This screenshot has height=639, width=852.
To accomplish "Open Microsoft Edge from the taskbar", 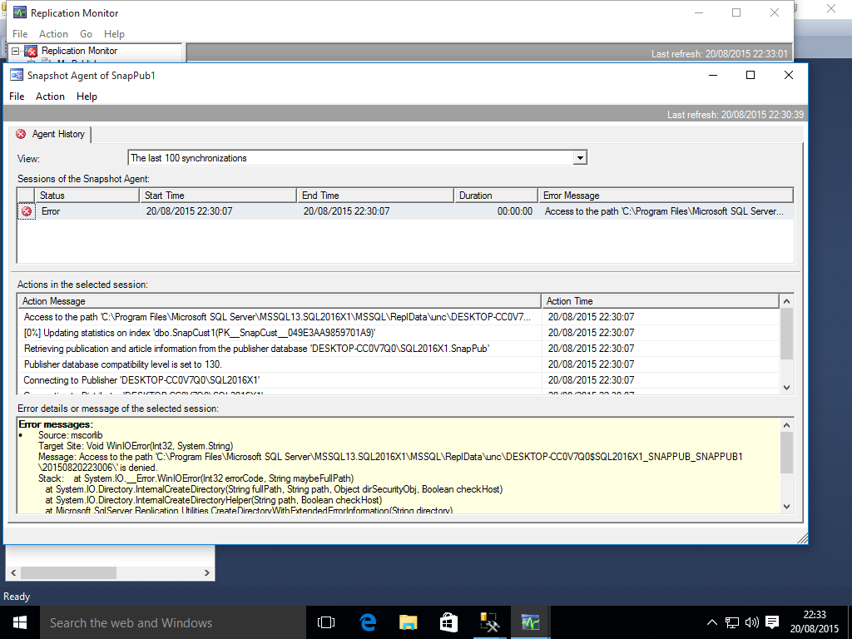I will [368, 622].
